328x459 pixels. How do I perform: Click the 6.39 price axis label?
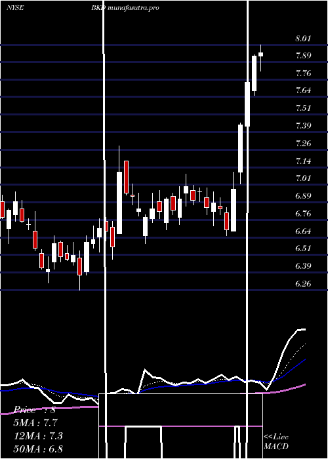point(303,266)
